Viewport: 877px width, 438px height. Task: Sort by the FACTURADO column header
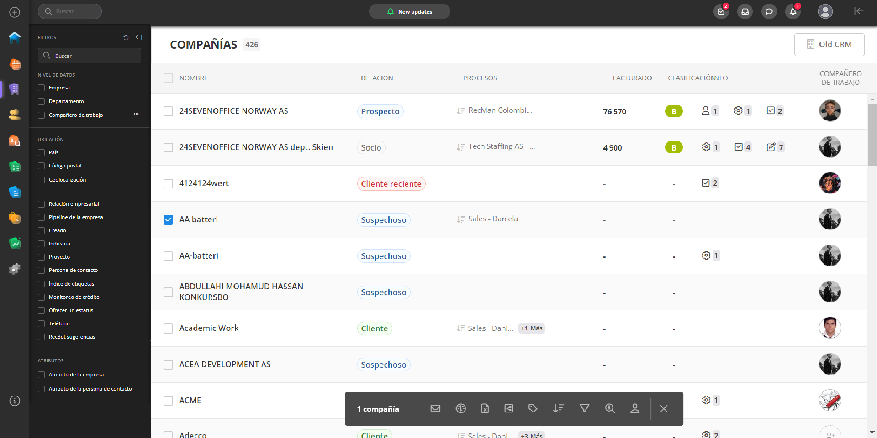(632, 78)
